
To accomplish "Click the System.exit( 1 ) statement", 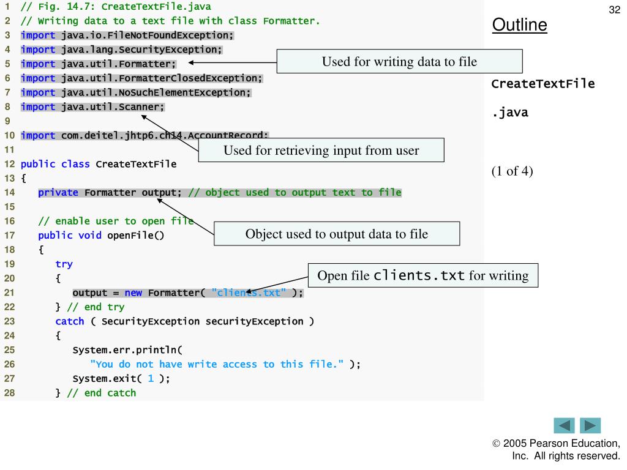I will [x=122, y=379].
